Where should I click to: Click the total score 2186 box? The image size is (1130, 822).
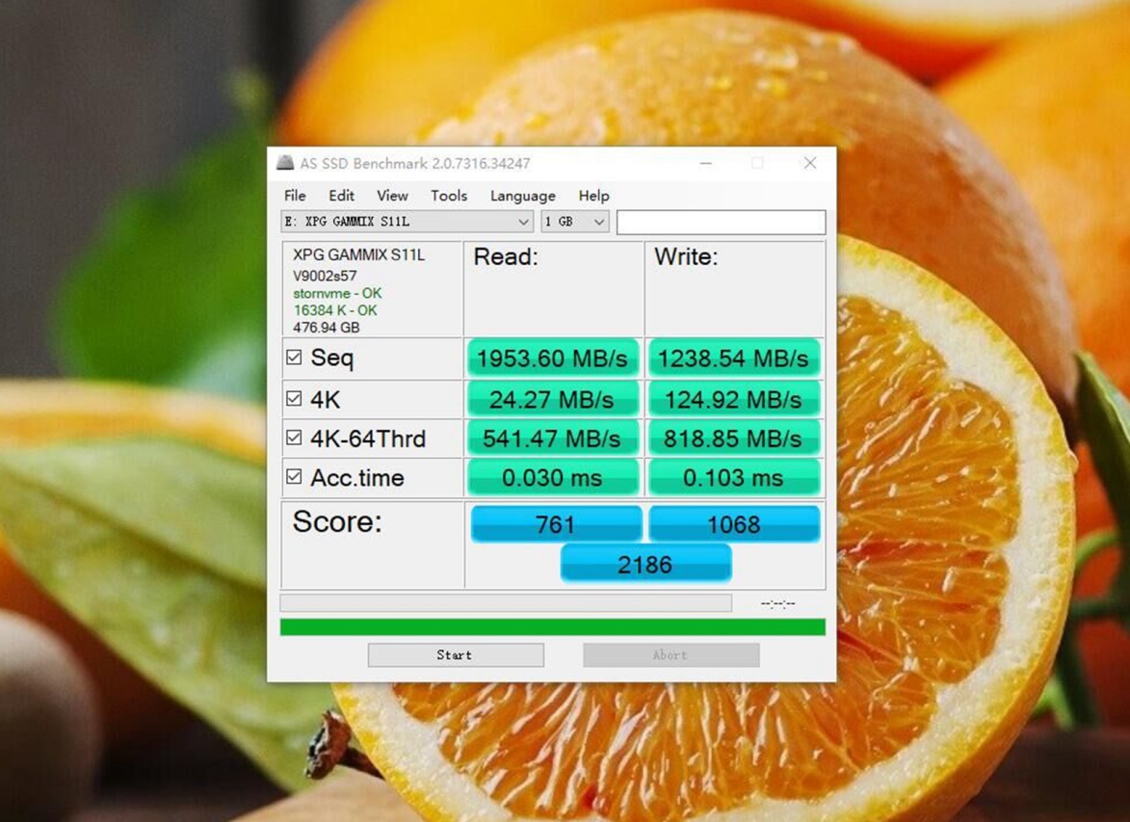645,564
